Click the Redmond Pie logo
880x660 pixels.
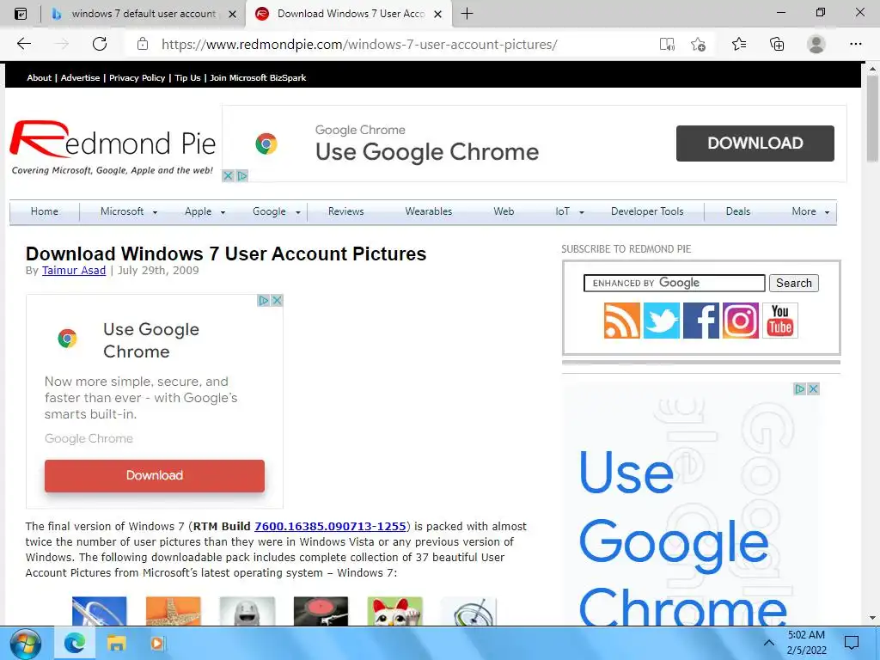pos(113,147)
